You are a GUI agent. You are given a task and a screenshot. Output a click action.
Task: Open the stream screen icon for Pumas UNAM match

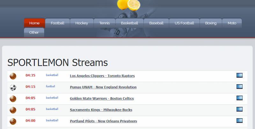click(239, 87)
